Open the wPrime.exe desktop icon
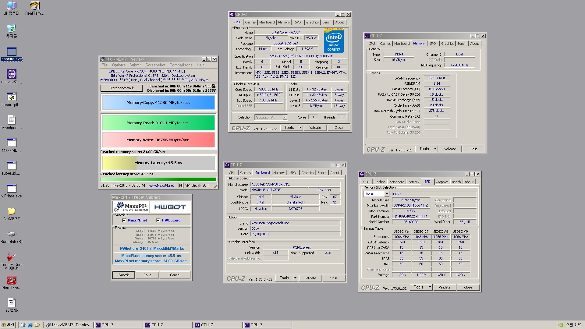585x329 pixels. pos(12,191)
